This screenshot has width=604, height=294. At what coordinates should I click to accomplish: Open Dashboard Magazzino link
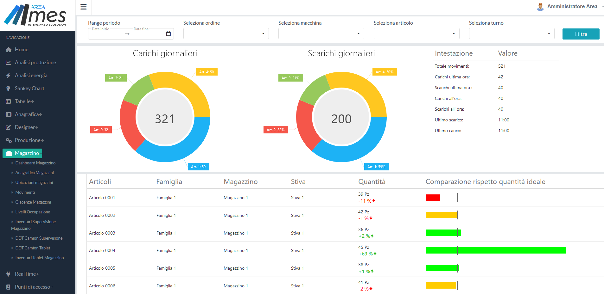(35, 163)
